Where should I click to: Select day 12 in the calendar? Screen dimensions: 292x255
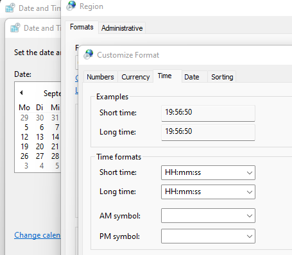[24, 137]
